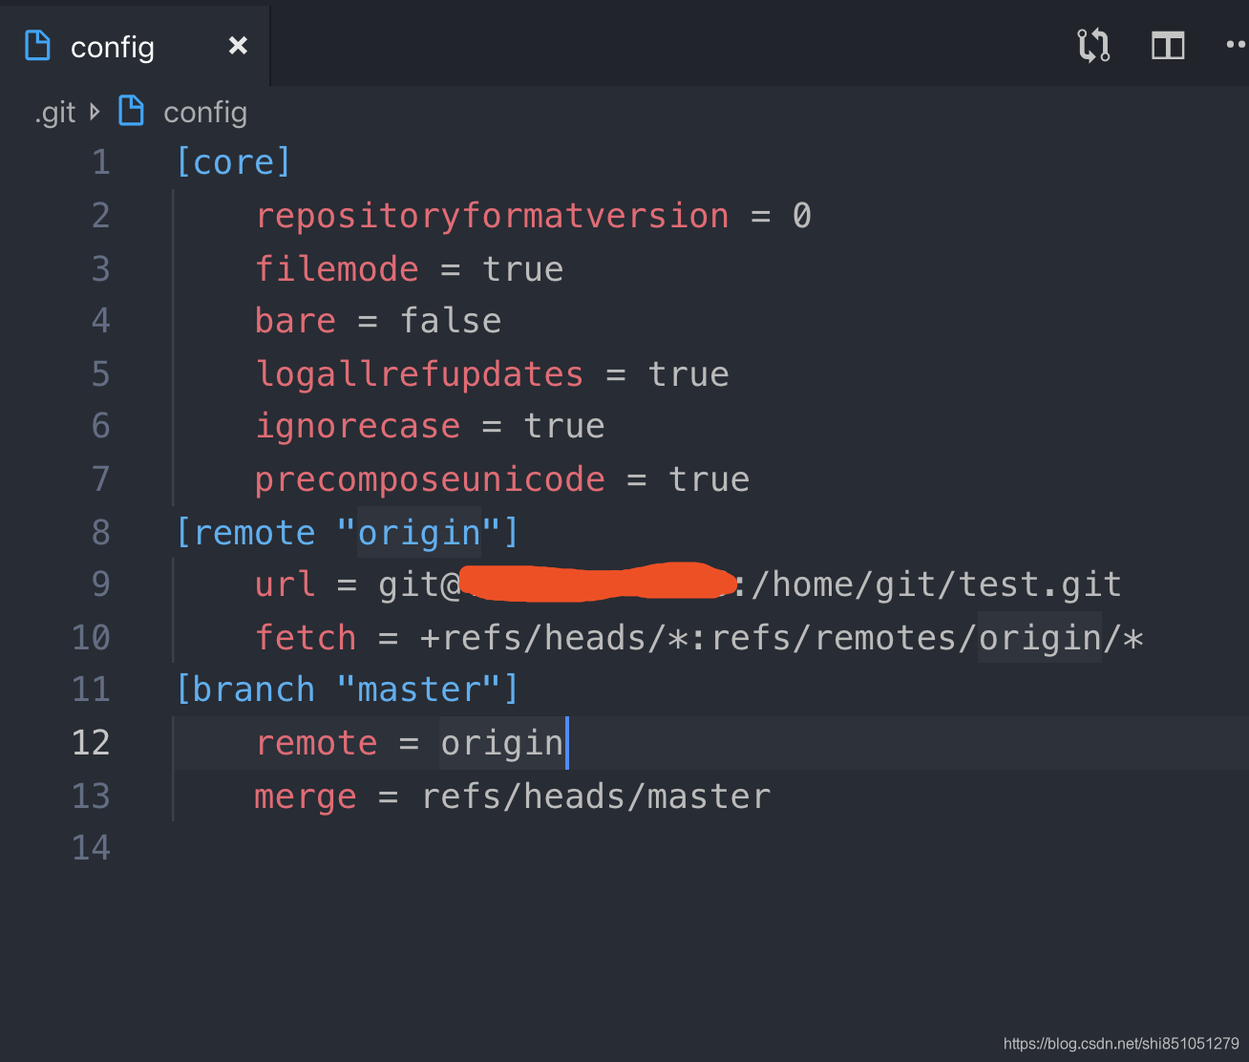This screenshot has width=1249, height=1062.
Task: Click line number 1 in gutter
Action: pyautogui.click(x=101, y=161)
